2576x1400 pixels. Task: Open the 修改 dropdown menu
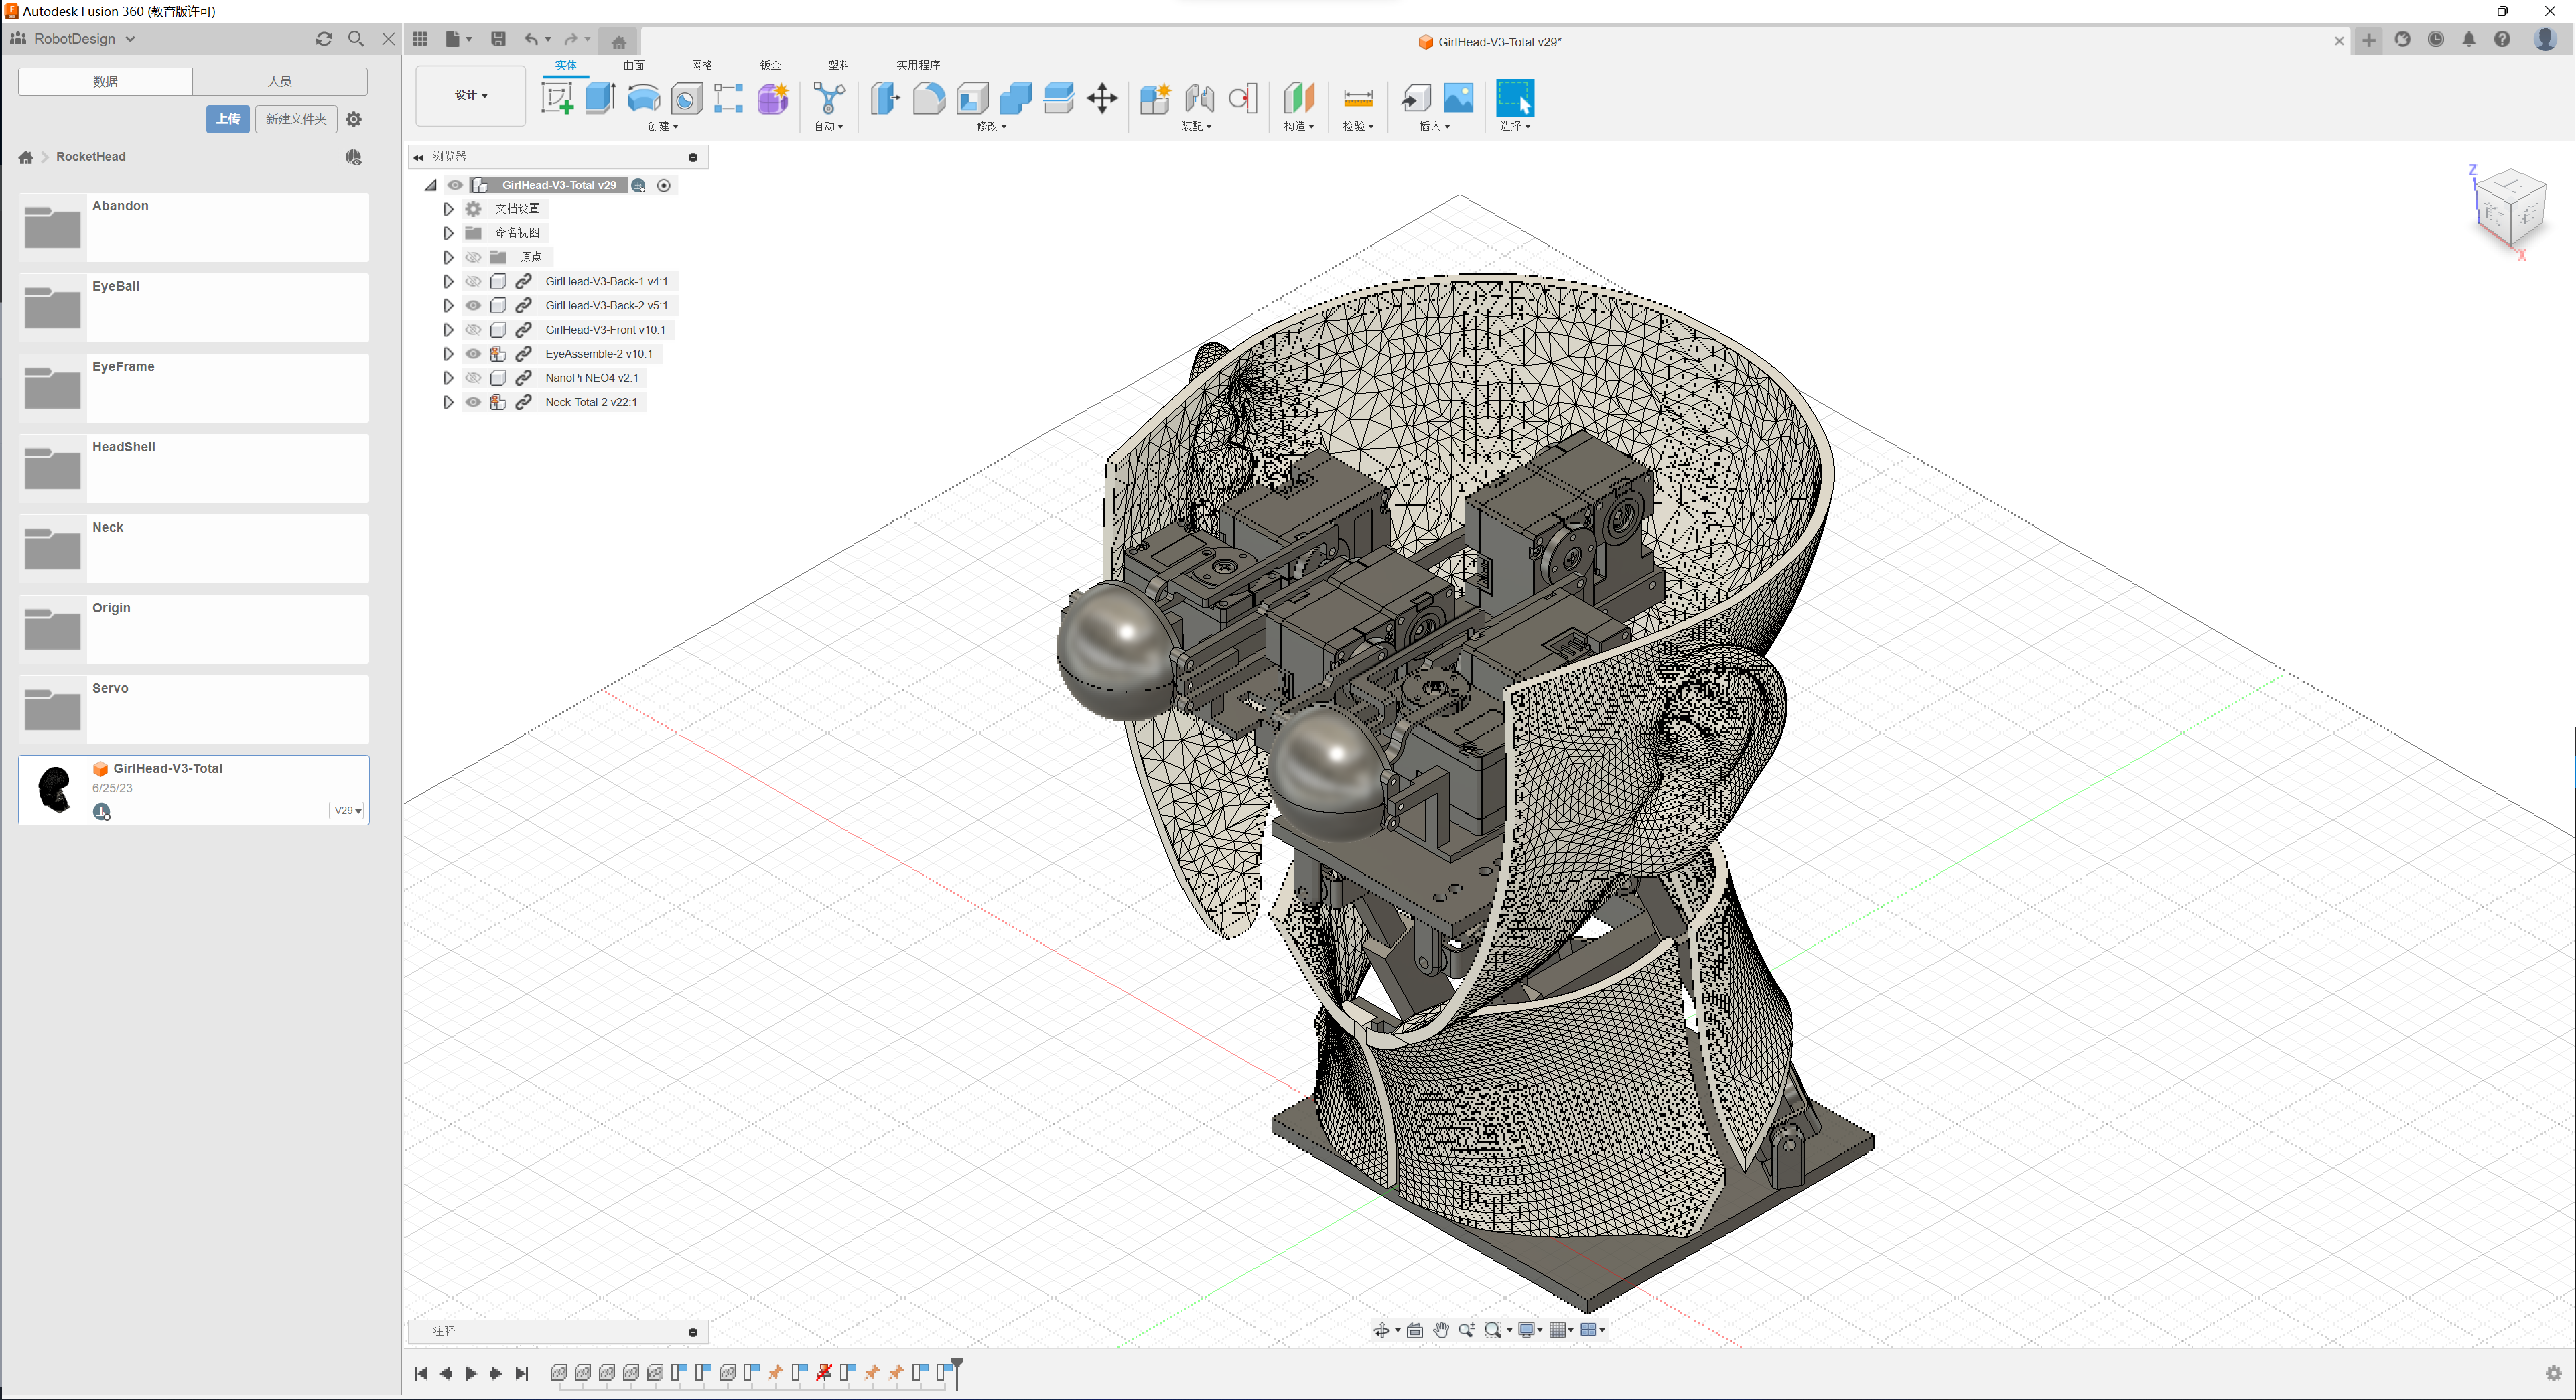coord(991,126)
